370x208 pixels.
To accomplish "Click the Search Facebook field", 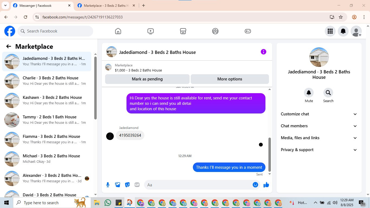I will click(x=55, y=31).
